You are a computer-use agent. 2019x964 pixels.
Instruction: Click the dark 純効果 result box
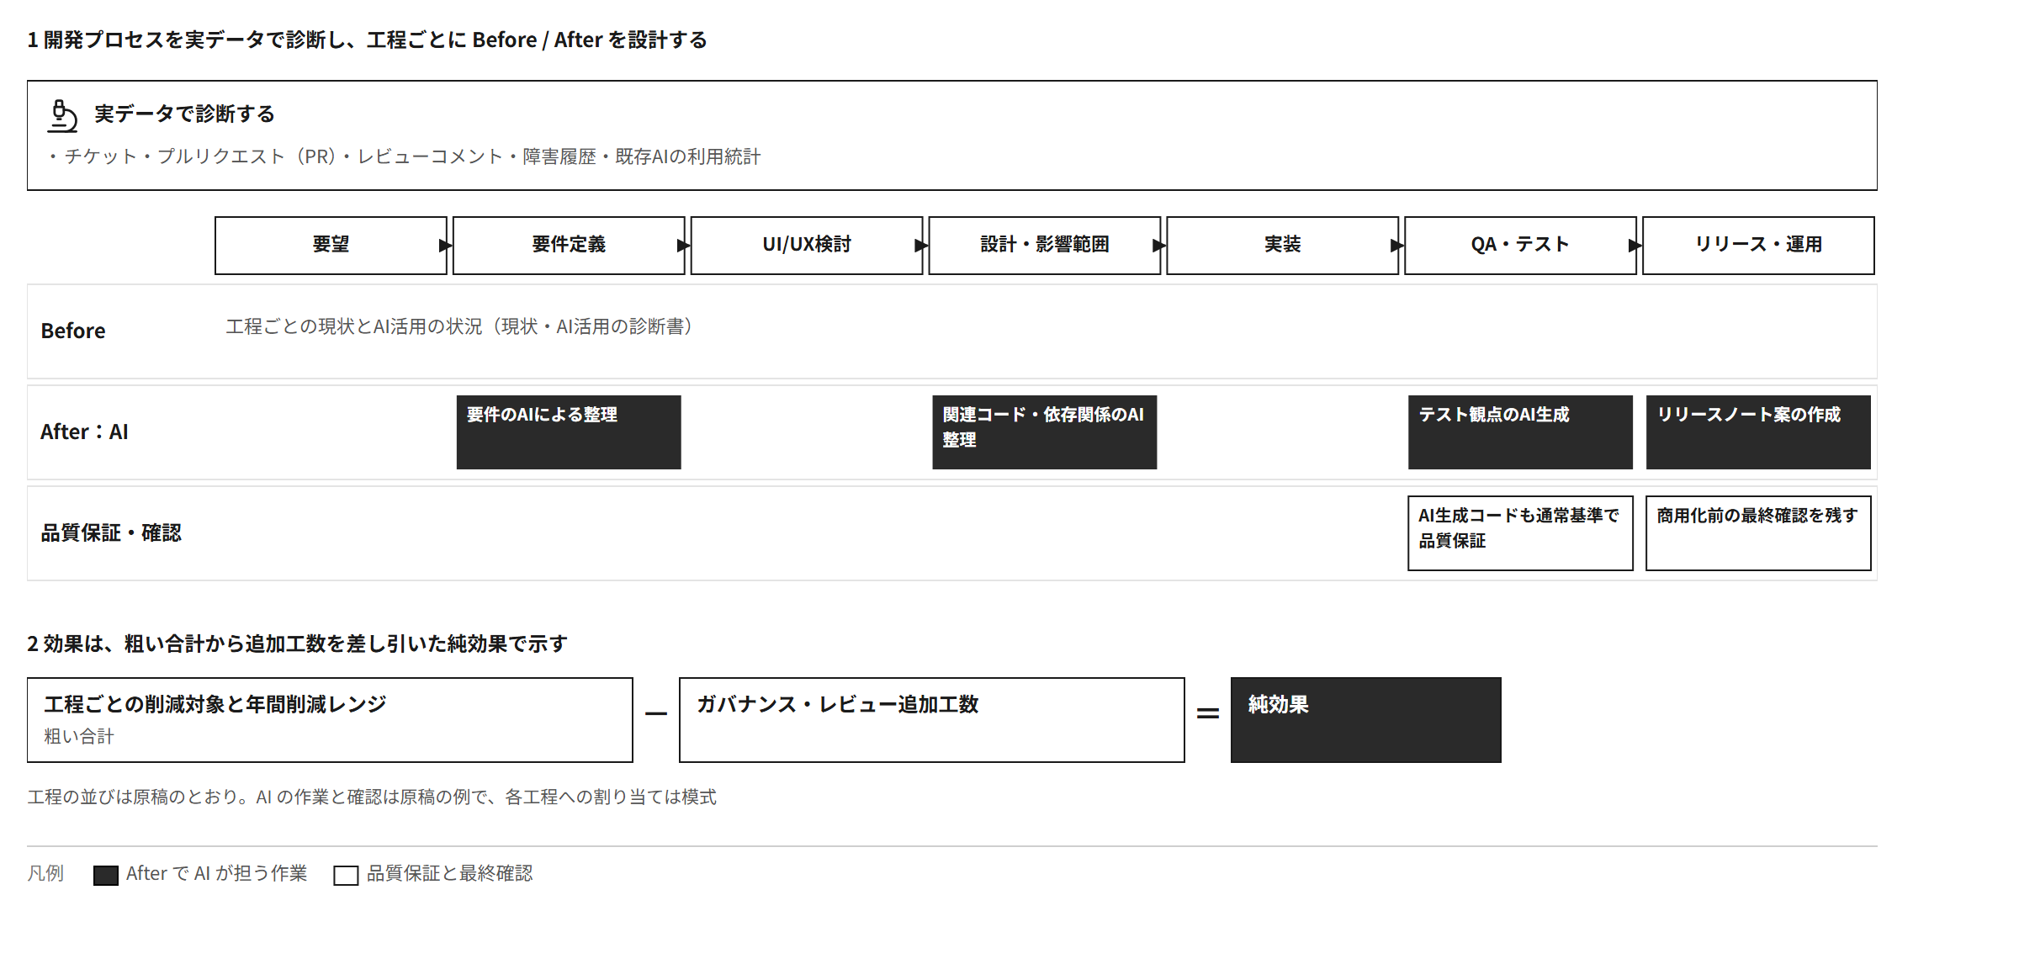(1366, 720)
